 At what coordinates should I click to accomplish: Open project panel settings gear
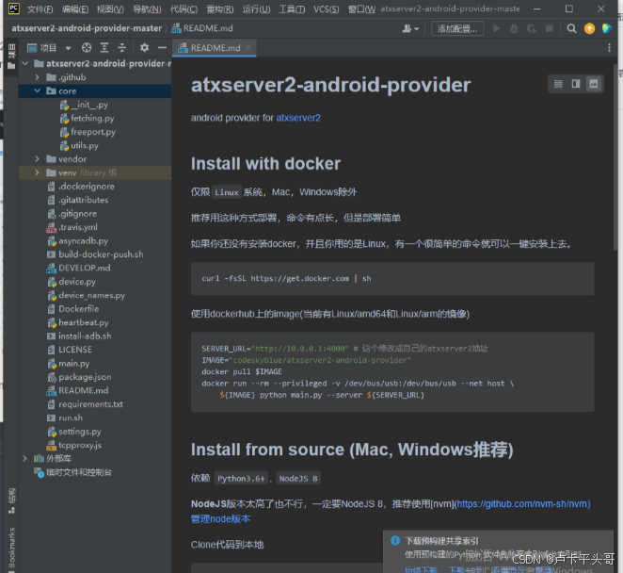(x=144, y=48)
